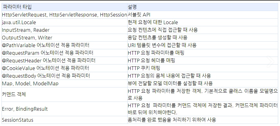280x126 pixels.
Task: Select the @PathVariable annotation parameter cell
Action: pos(64,45)
